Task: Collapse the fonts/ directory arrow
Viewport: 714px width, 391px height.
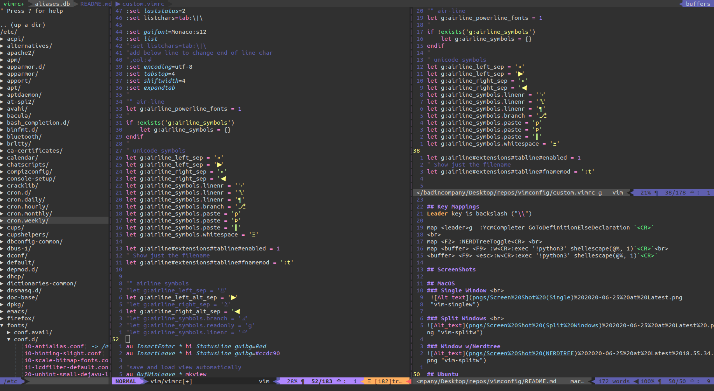Action: point(2,325)
